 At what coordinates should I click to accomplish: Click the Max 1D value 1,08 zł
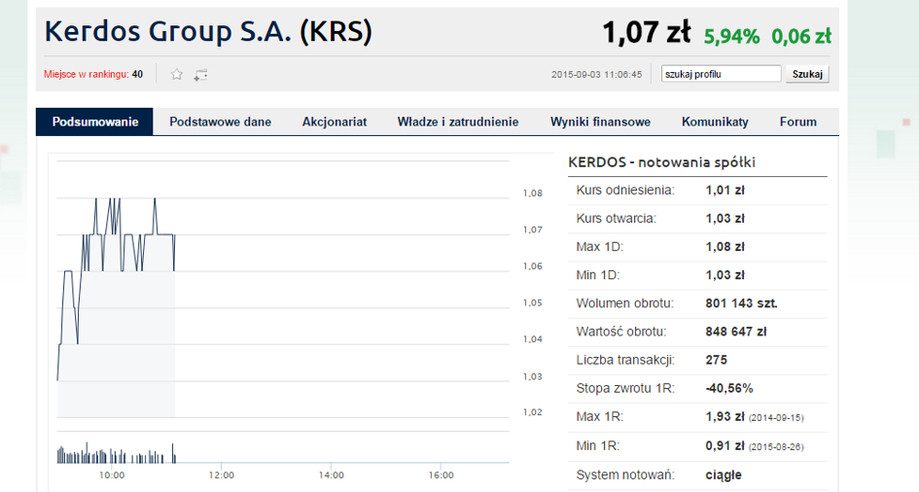(725, 247)
